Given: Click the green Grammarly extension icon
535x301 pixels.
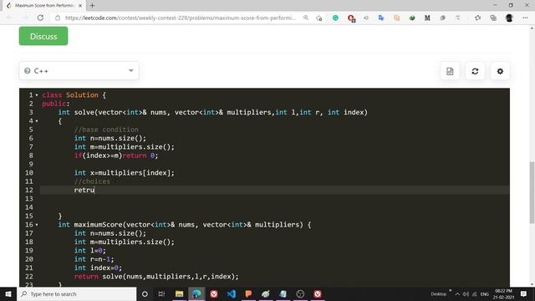Looking at the screenshot, I should coord(335,18).
